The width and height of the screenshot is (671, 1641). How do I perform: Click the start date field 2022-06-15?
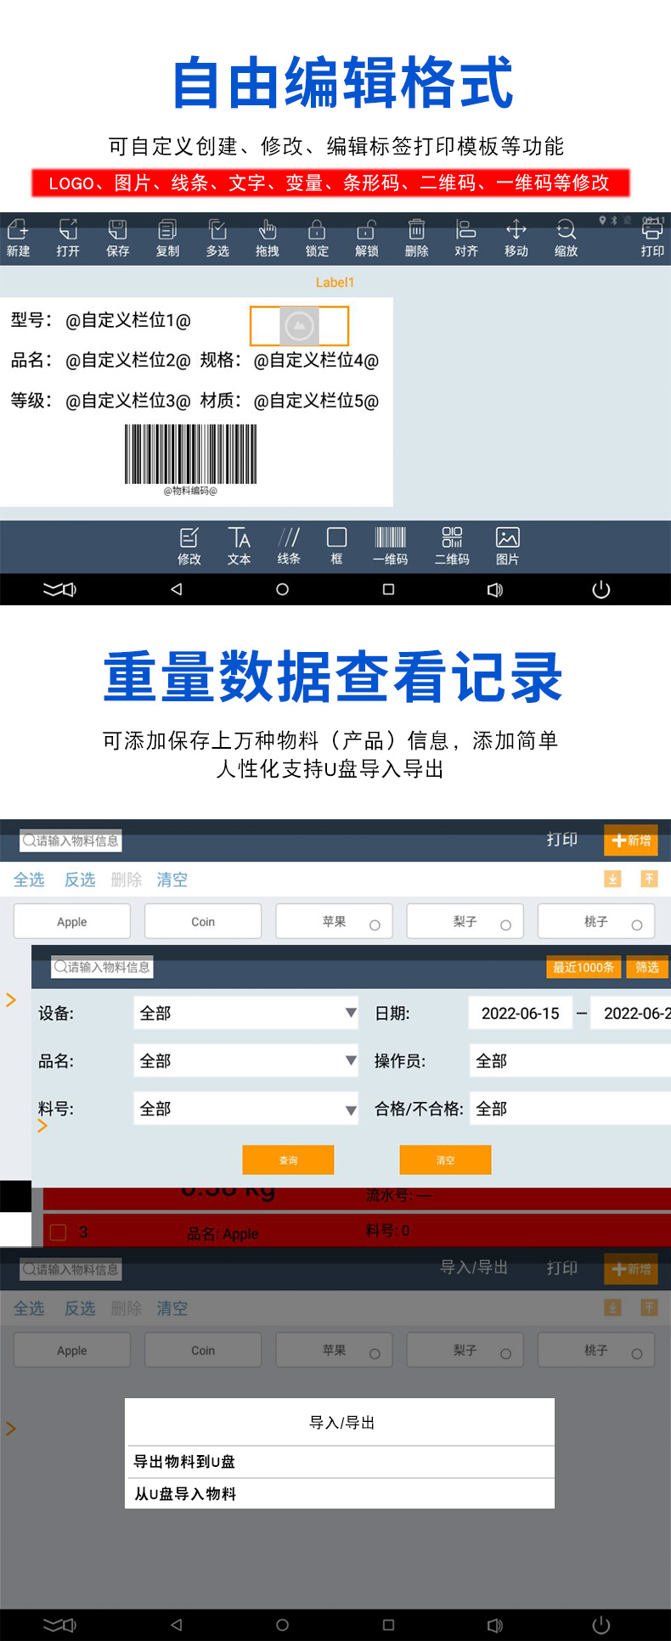point(520,1013)
